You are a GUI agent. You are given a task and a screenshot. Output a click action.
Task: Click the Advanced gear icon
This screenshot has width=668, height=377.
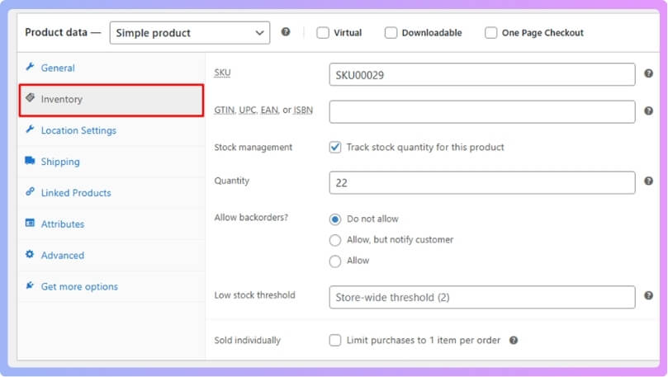coord(30,254)
